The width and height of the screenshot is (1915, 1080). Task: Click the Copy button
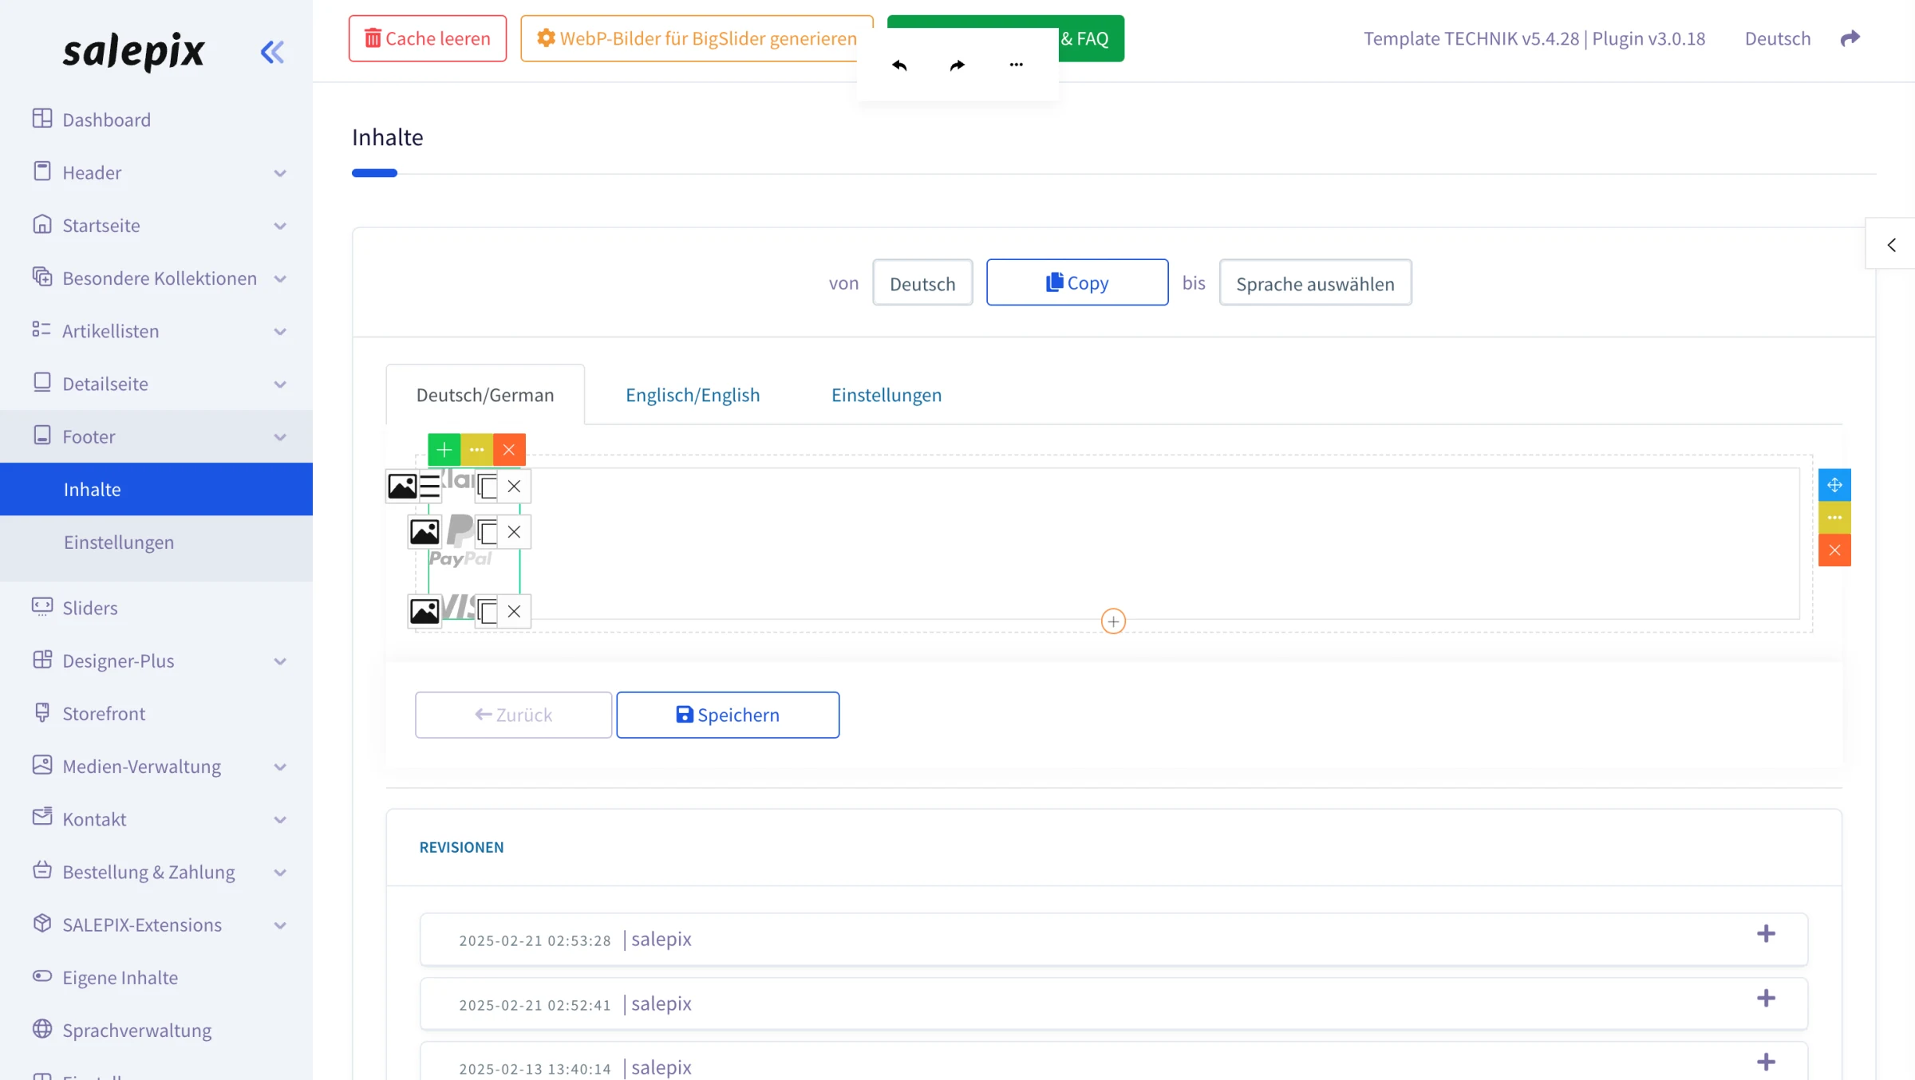(x=1077, y=282)
